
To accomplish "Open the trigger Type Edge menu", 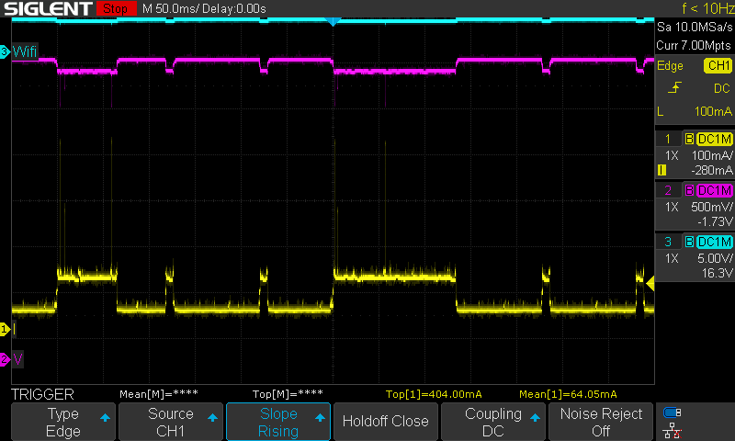I will click(x=62, y=422).
